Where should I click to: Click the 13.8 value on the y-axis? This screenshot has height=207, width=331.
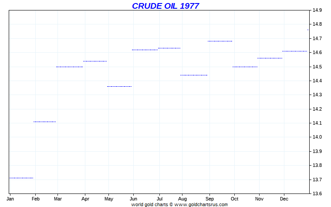[x=317, y=166]
